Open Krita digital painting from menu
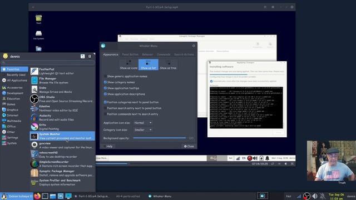The width and height of the screenshot is (356, 200). pyautogui.click(x=62, y=127)
